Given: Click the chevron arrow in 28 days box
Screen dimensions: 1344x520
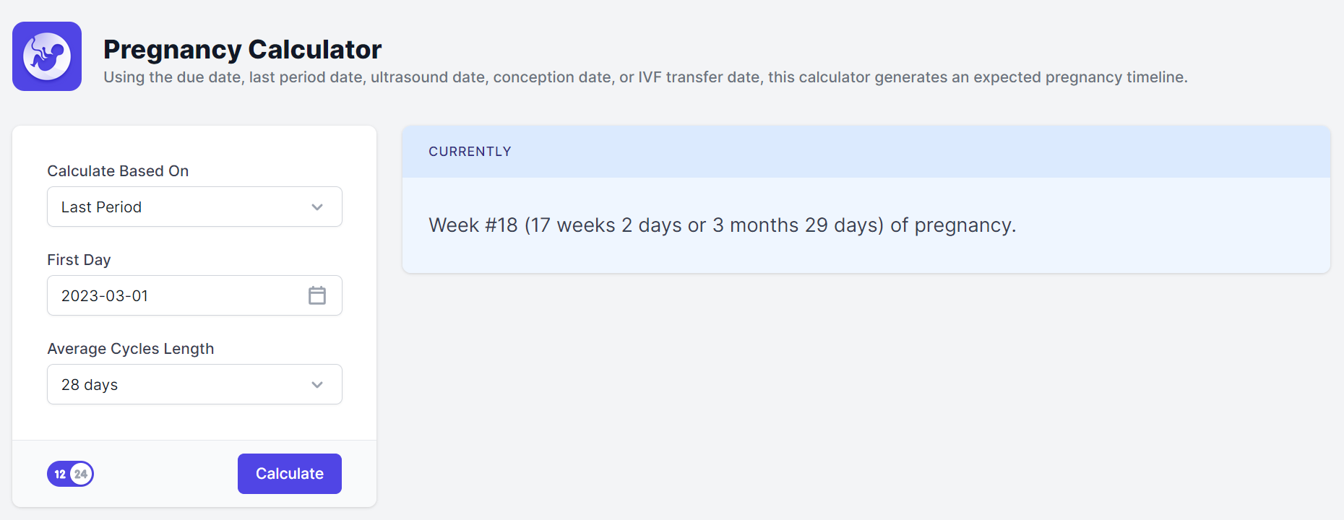Looking at the screenshot, I should tap(317, 385).
